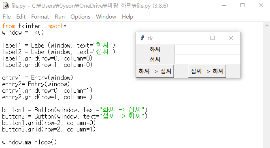
Task: Click the editor scrollbar up arrow
Action: click(x=267, y=26)
